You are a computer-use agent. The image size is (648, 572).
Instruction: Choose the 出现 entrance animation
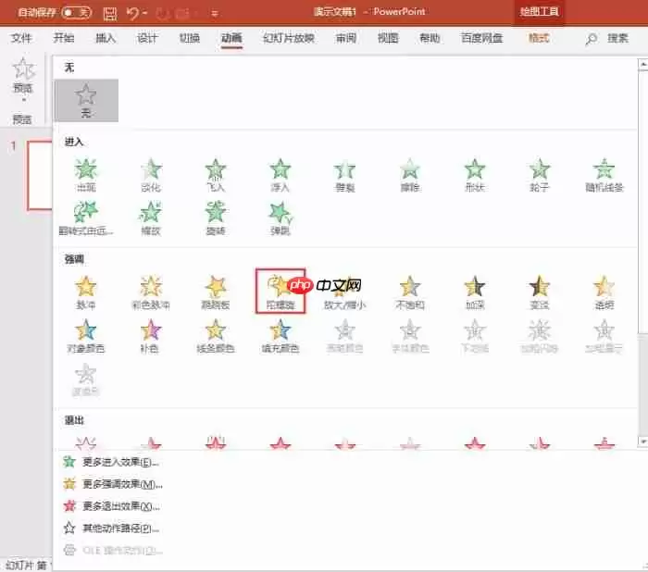[x=86, y=175]
